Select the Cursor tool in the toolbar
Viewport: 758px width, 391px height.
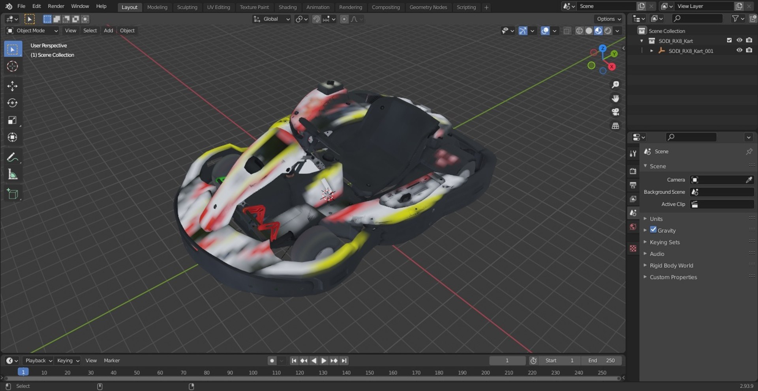point(12,66)
